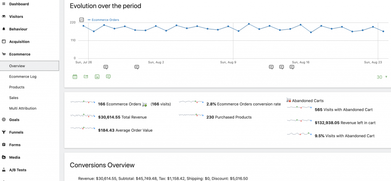Screen dimensions: 391x181
Task: Click the cart icon next to Ecommerce Orders
Action: point(145,104)
